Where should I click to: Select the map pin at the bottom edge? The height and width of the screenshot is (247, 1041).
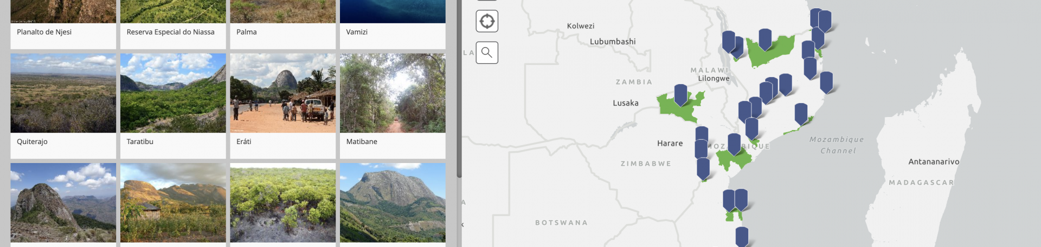click(742, 236)
